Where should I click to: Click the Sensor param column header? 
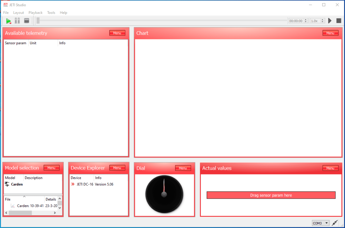click(x=15, y=43)
